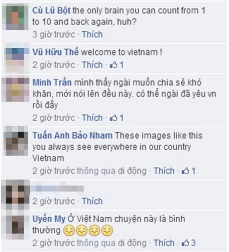Click Thích under the blurred-name comment
The image size is (229, 252).
[x=93, y=201]
